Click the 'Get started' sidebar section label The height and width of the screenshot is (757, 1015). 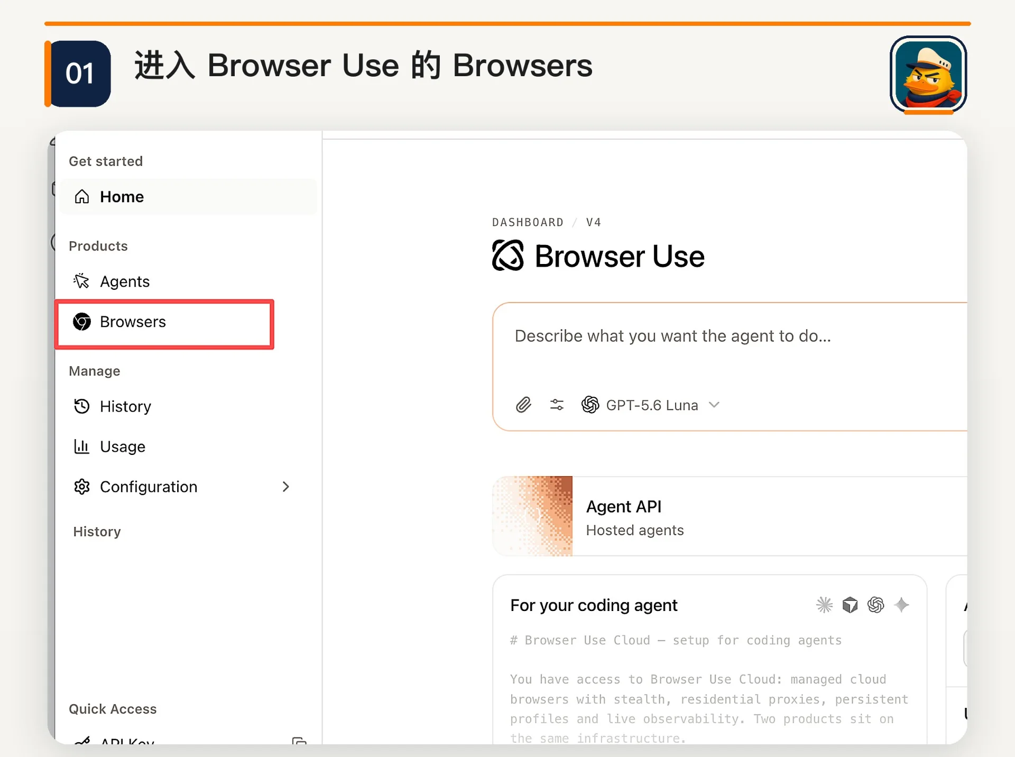(x=106, y=161)
